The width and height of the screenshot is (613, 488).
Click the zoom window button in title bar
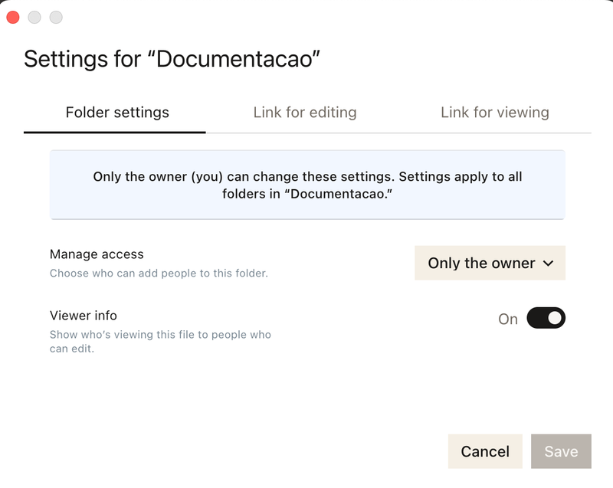[x=56, y=17]
